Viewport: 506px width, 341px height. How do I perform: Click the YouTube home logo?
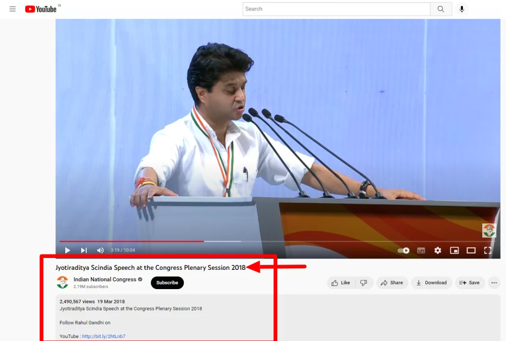tap(41, 9)
